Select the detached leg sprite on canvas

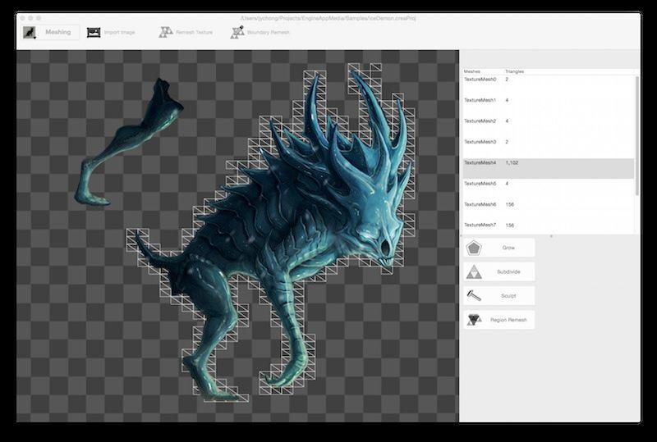pos(128,143)
